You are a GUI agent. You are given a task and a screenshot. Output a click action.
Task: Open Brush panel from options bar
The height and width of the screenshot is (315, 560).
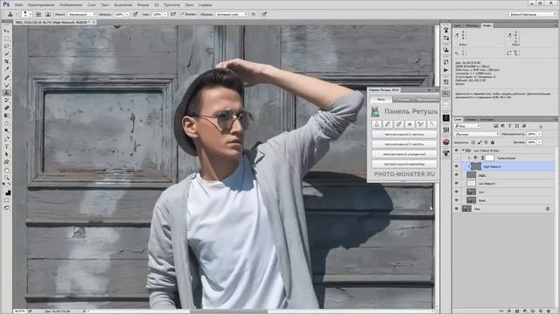click(x=38, y=14)
